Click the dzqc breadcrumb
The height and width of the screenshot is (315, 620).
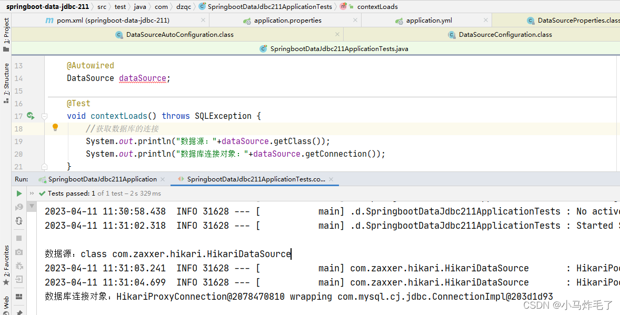coord(184,6)
